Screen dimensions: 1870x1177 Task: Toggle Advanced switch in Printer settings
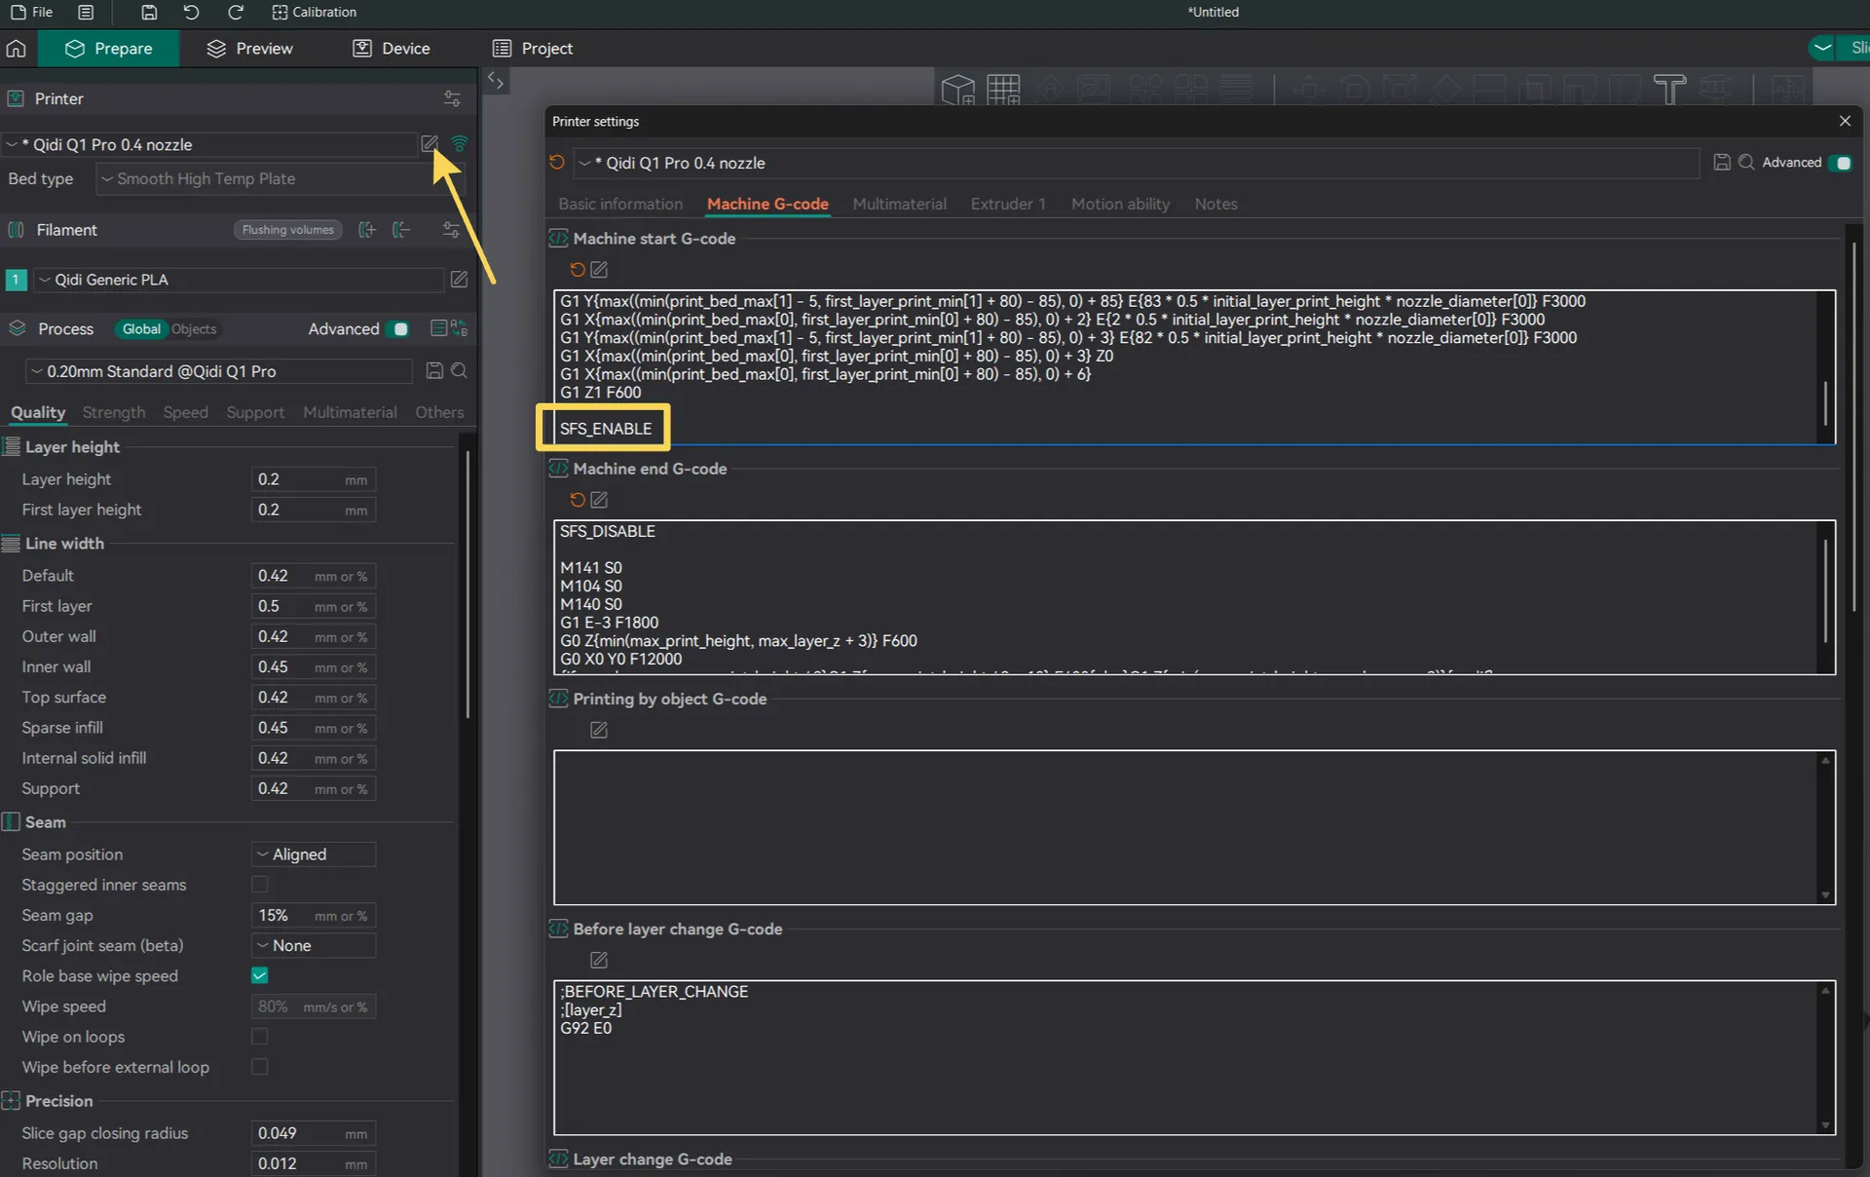click(x=1840, y=163)
